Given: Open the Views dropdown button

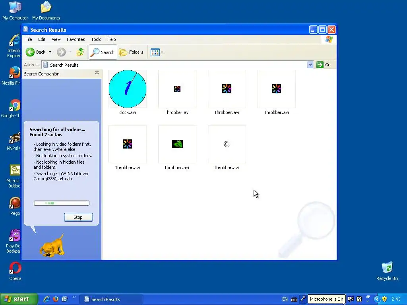Looking at the screenshot, I should pyautogui.click(x=157, y=52).
